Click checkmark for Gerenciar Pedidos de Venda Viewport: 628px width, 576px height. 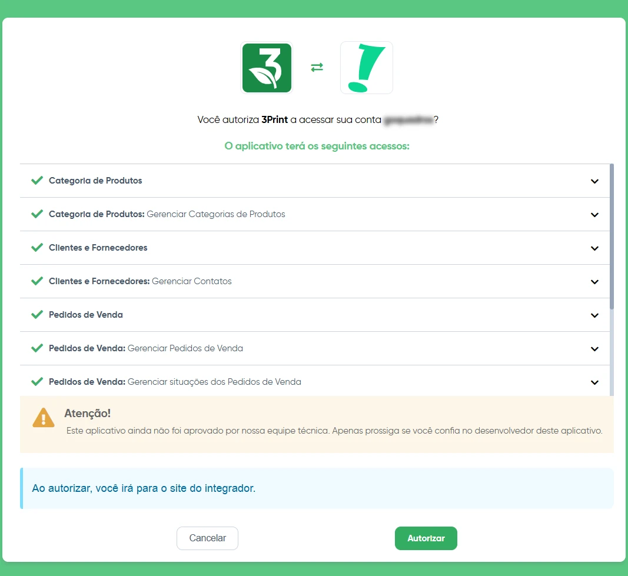(x=37, y=348)
